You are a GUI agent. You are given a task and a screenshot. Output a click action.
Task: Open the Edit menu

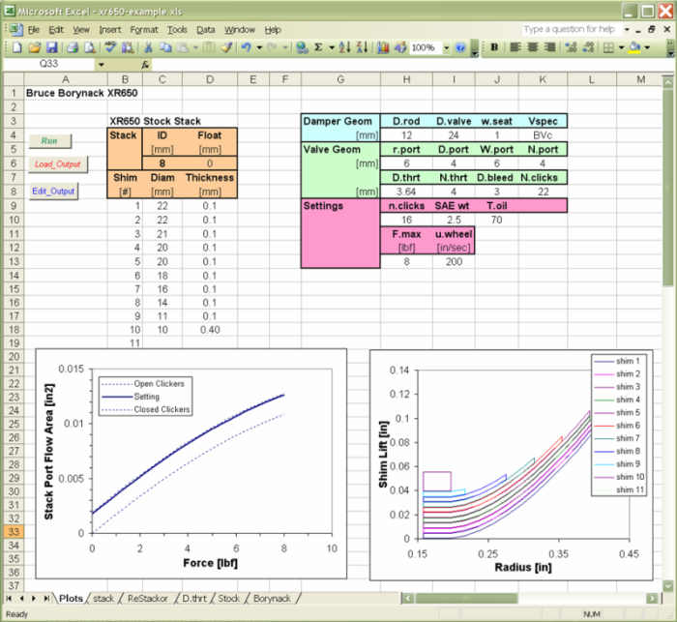point(56,30)
